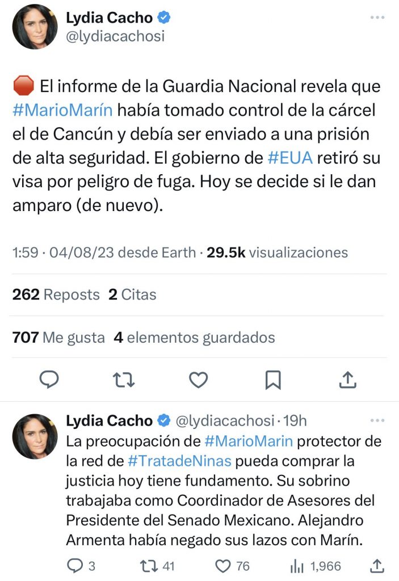
Task: Open more options on main tweet
Action: coord(377,18)
